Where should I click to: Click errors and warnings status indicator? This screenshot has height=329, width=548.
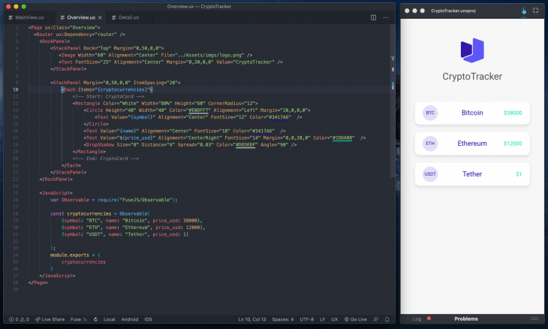pyautogui.click(x=20, y=319)
